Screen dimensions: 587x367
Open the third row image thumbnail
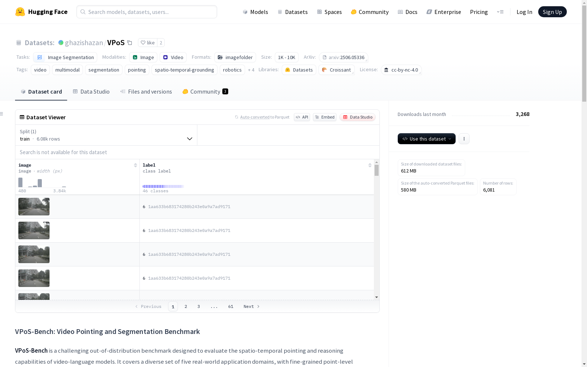(x=34, y=254)
